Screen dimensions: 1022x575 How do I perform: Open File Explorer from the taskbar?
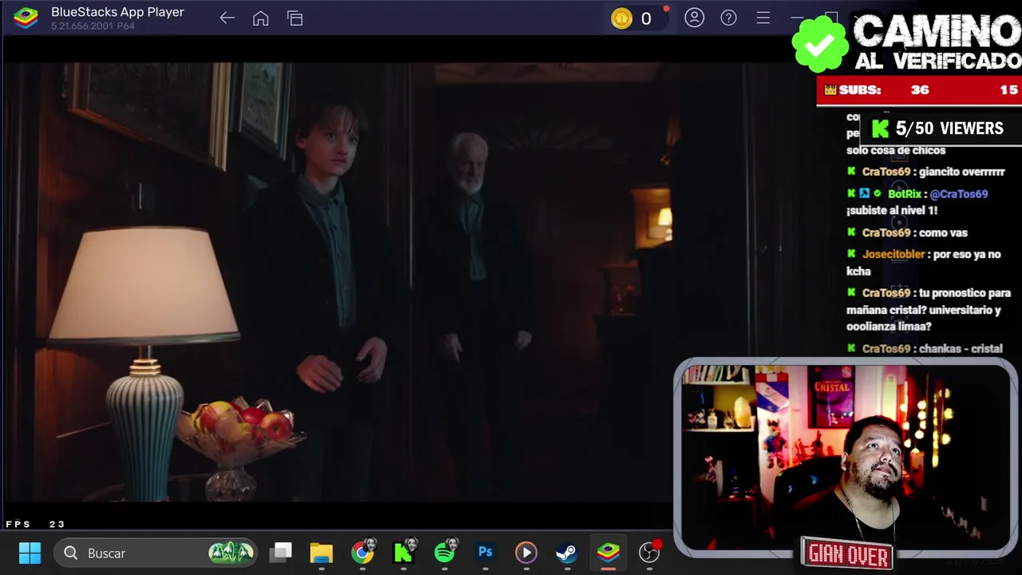pyautogui.click(x=321, y=553)
